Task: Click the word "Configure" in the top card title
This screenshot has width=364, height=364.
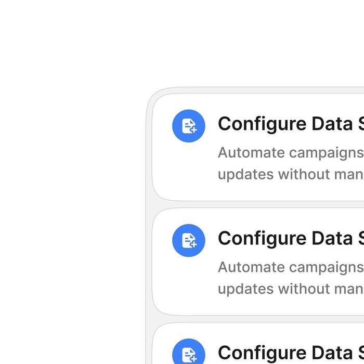Action: pyautogui.click(x=262, y=124)
